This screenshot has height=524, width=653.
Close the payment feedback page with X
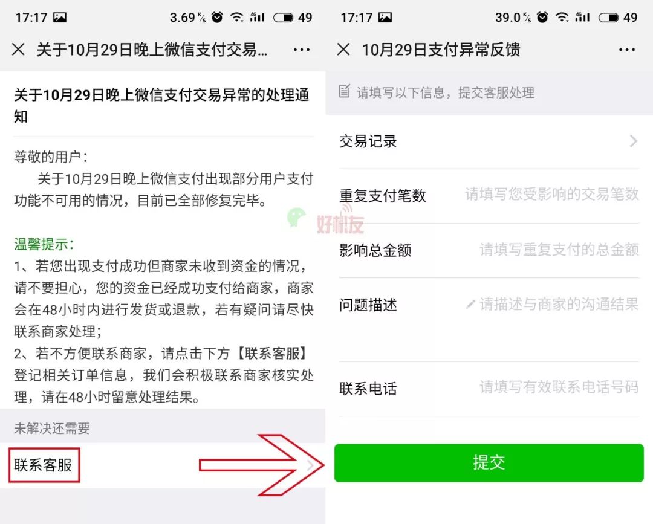(343, 50)
